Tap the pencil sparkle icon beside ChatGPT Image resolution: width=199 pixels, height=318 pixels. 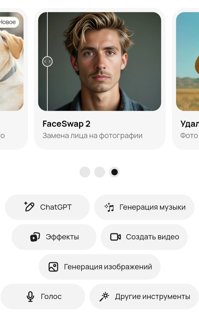coord(29,207)
